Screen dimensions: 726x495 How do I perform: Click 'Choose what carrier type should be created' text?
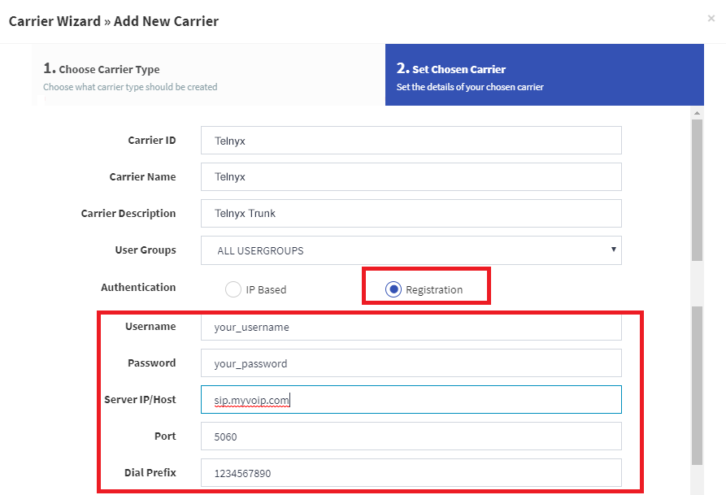(130, 87)
